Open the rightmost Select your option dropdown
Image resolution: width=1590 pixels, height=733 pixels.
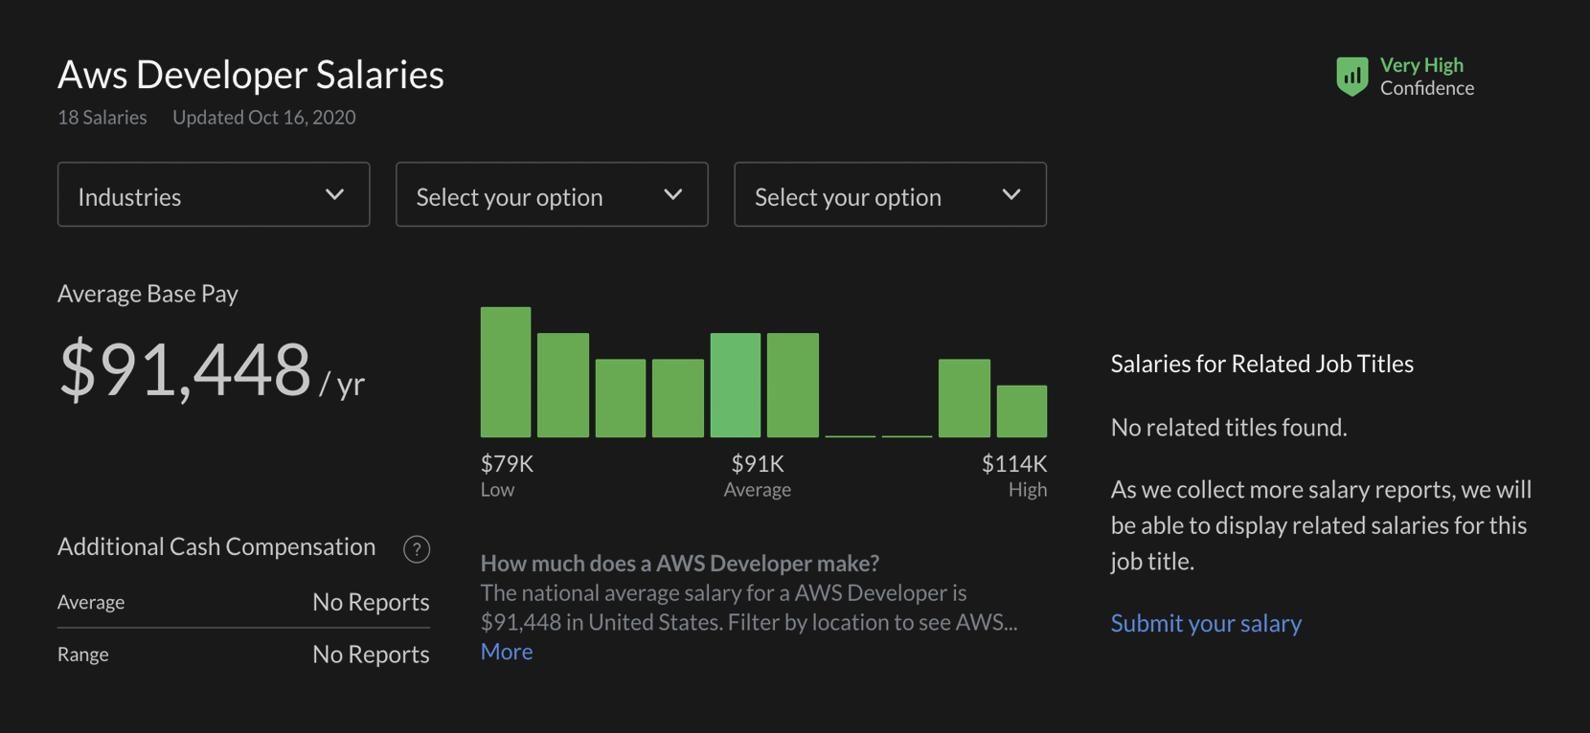click(890, 194)
